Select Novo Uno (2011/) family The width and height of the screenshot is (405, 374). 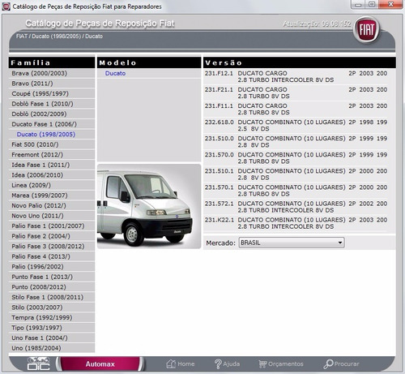[52, 216]
